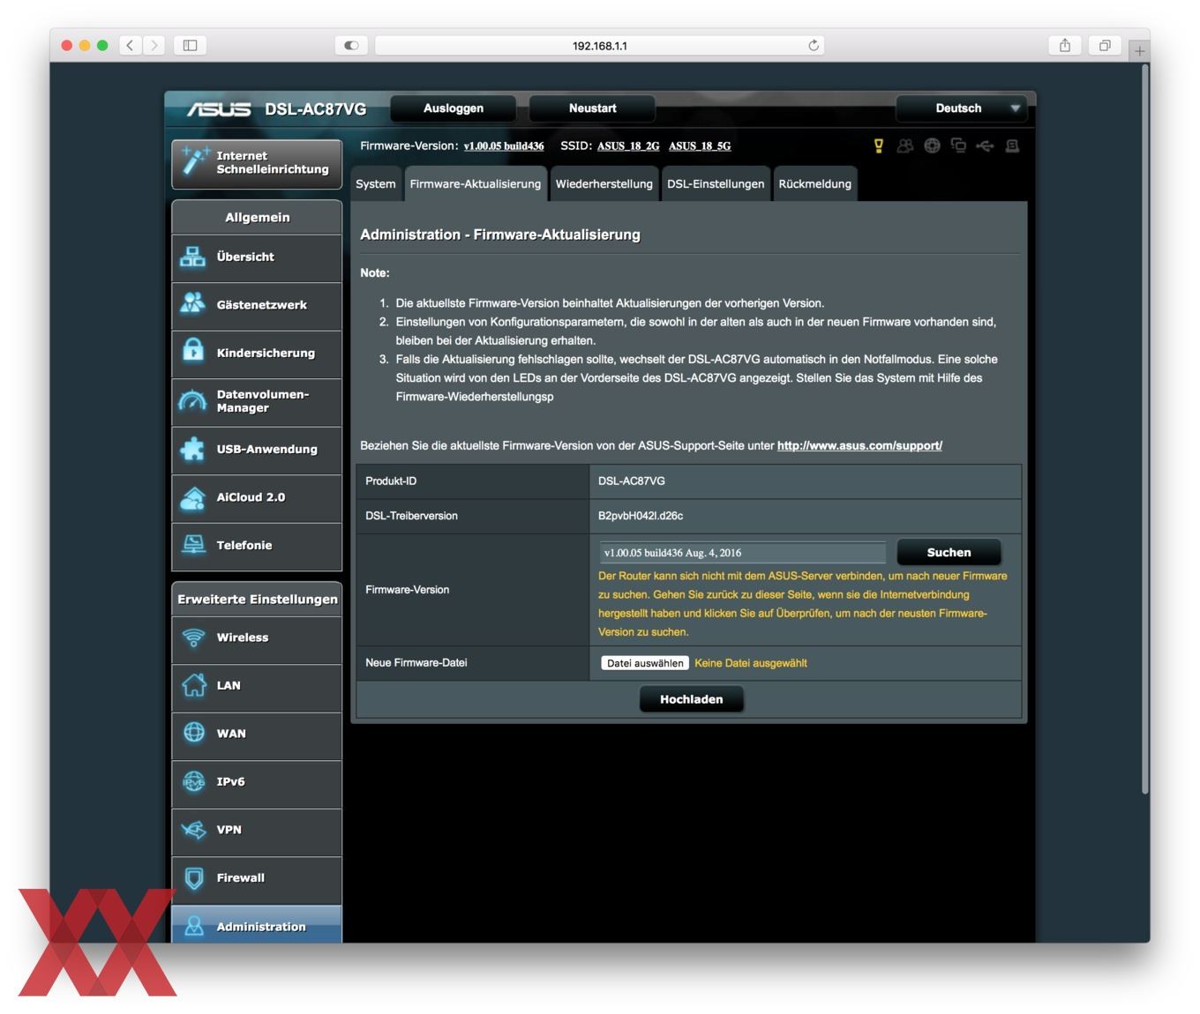Click the guest users status icon

point(905,145)
